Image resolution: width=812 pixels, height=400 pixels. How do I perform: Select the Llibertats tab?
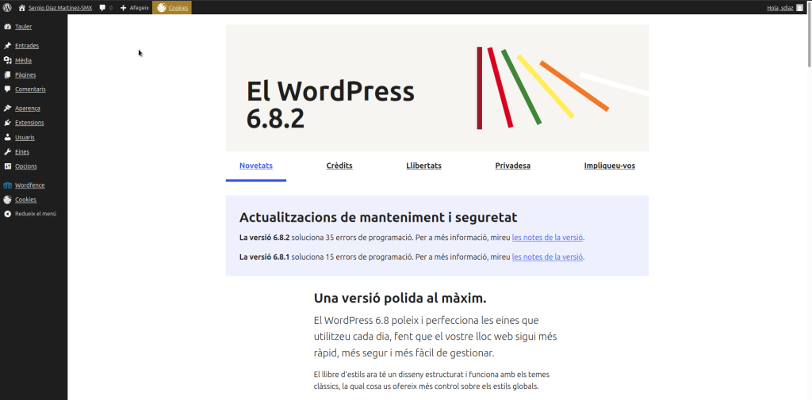click(x=423, y=166)
